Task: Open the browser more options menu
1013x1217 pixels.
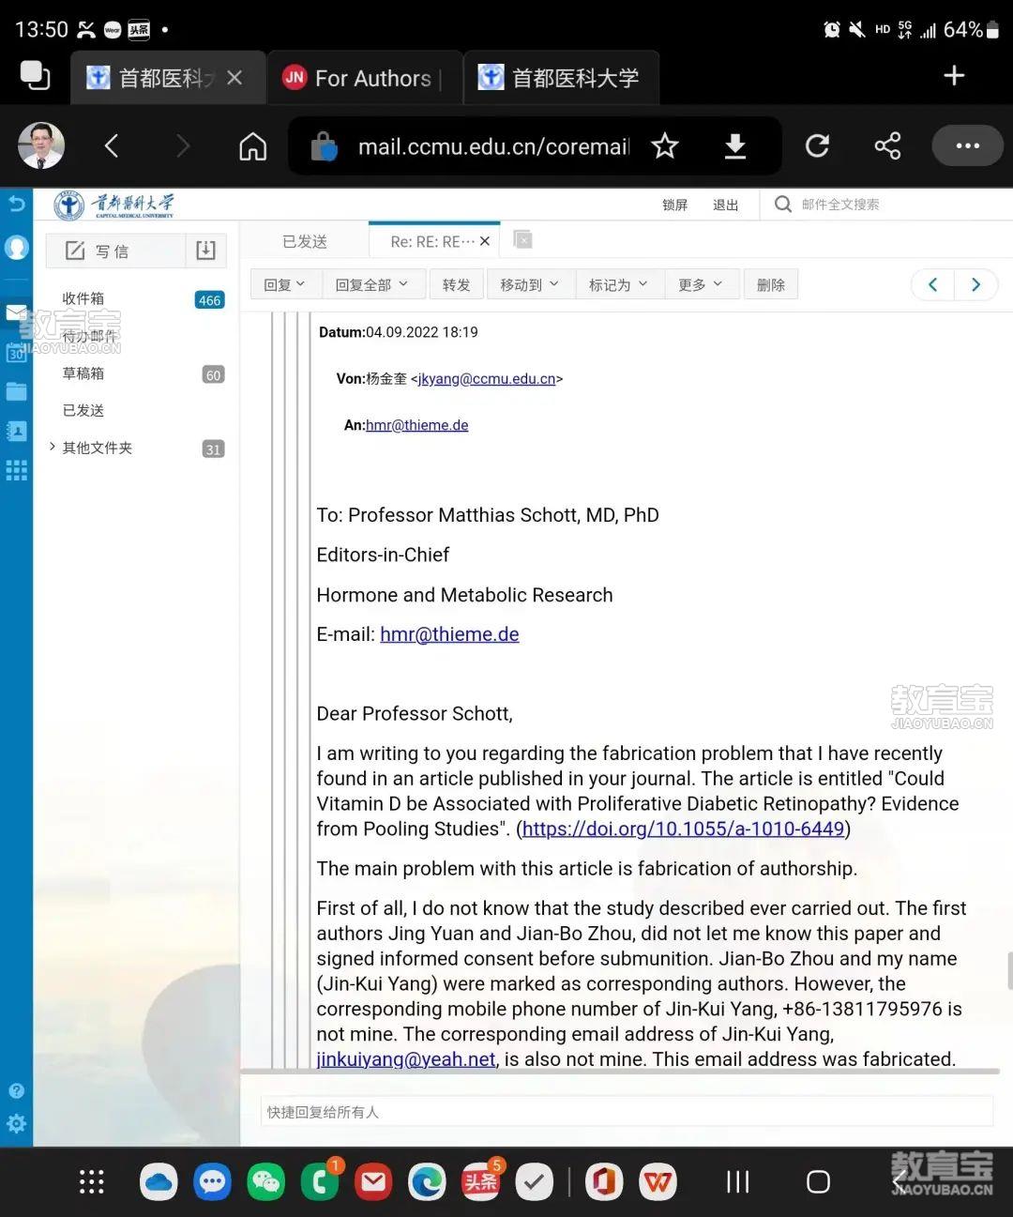Action: click(x=967, y=145)
